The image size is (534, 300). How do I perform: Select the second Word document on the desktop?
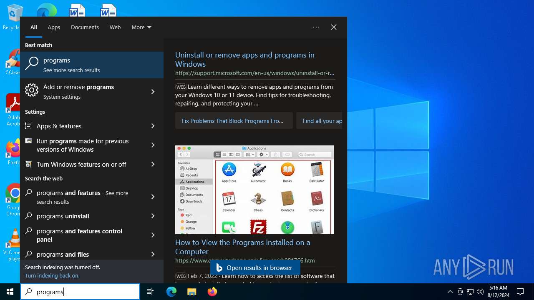(x=108, y=10)
